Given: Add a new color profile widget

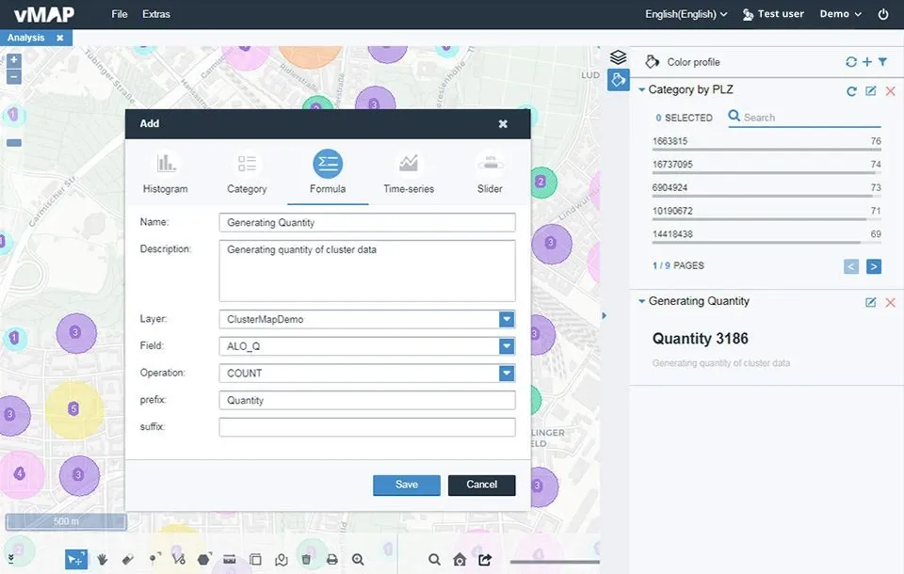Looking at the screenshot, I should 867,62.
